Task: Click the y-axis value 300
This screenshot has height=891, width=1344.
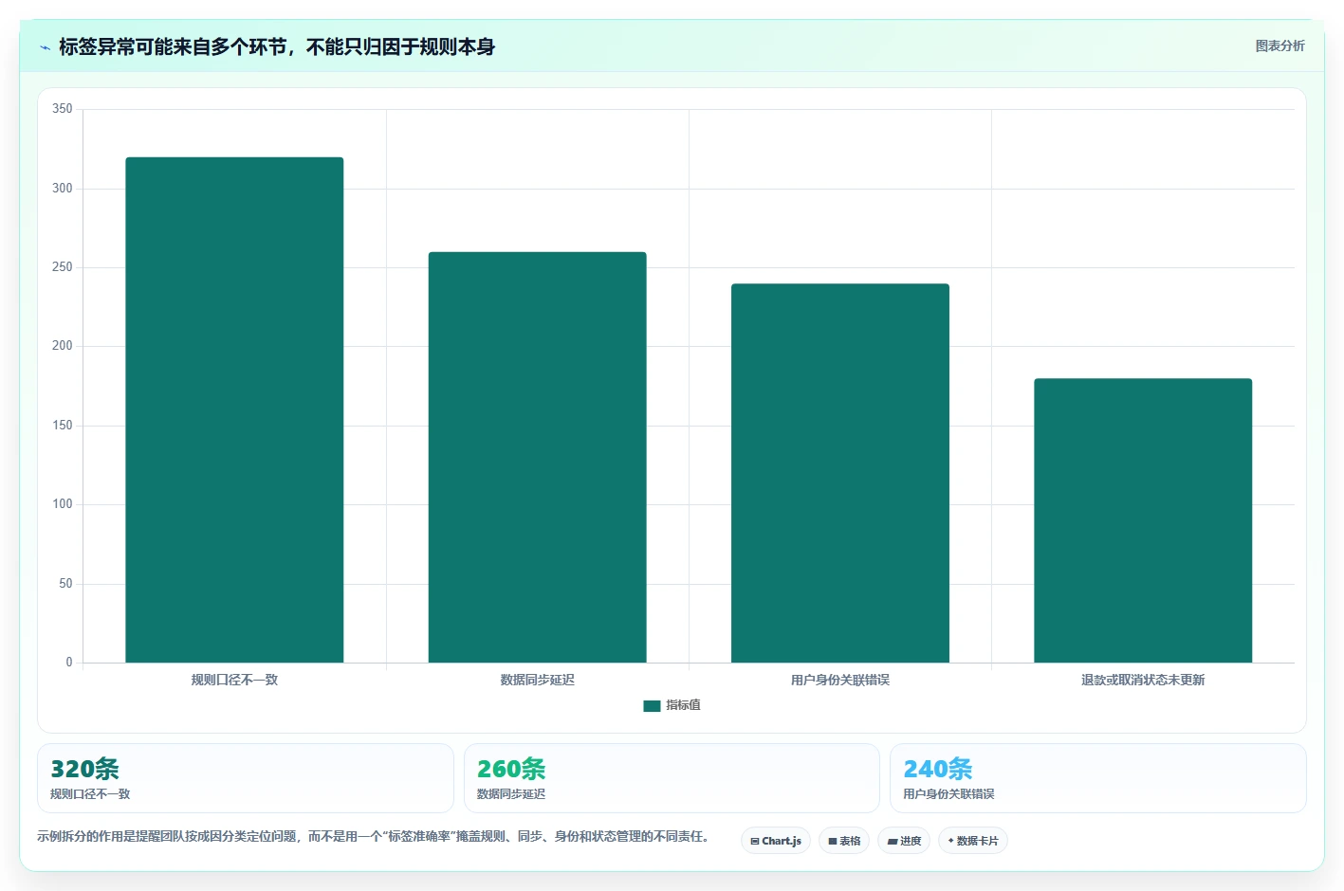Action: [63, 189]
